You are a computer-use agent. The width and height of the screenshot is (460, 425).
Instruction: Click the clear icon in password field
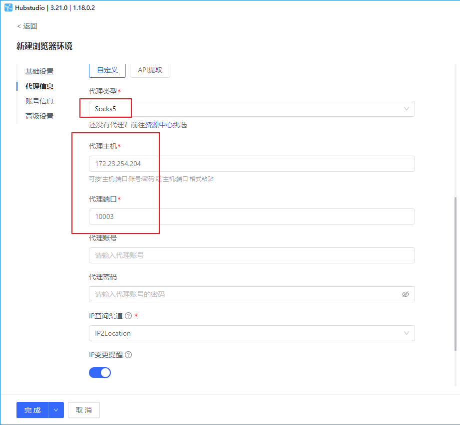[406, 294]
